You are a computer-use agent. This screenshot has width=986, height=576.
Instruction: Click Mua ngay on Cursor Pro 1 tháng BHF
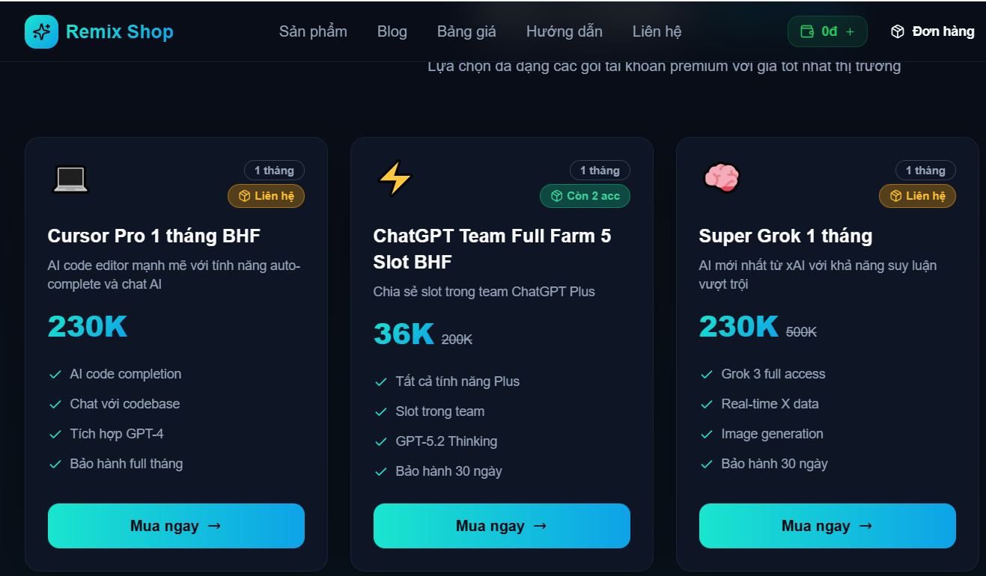point(176,526)
